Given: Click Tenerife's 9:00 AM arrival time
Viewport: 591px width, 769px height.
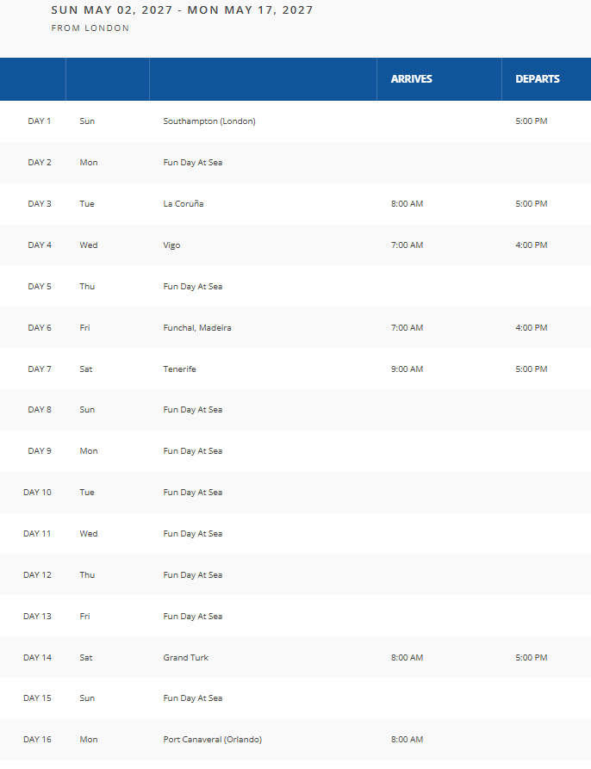Looking at the screenshot, I should tap(407, 369).
